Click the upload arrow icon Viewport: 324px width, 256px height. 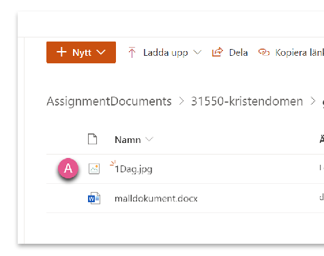click(132, 52)
